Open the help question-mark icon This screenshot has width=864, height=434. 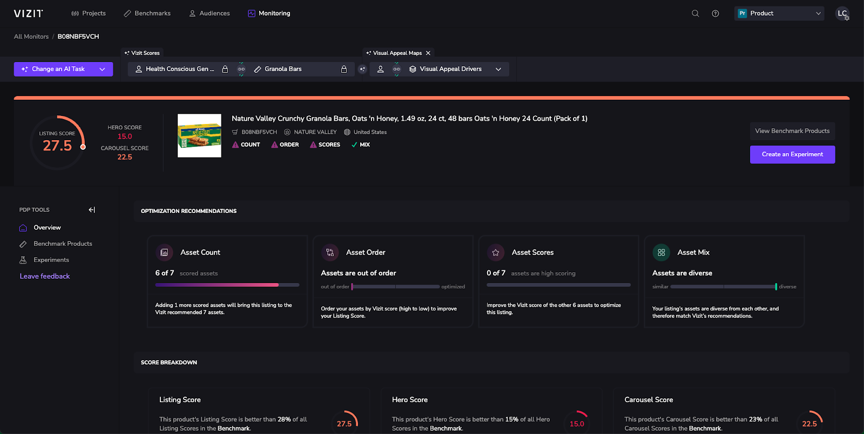tap(715, 13)
